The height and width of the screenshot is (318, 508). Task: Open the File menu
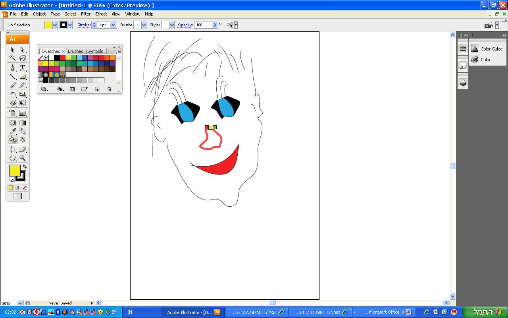click(x=13, y=14)
